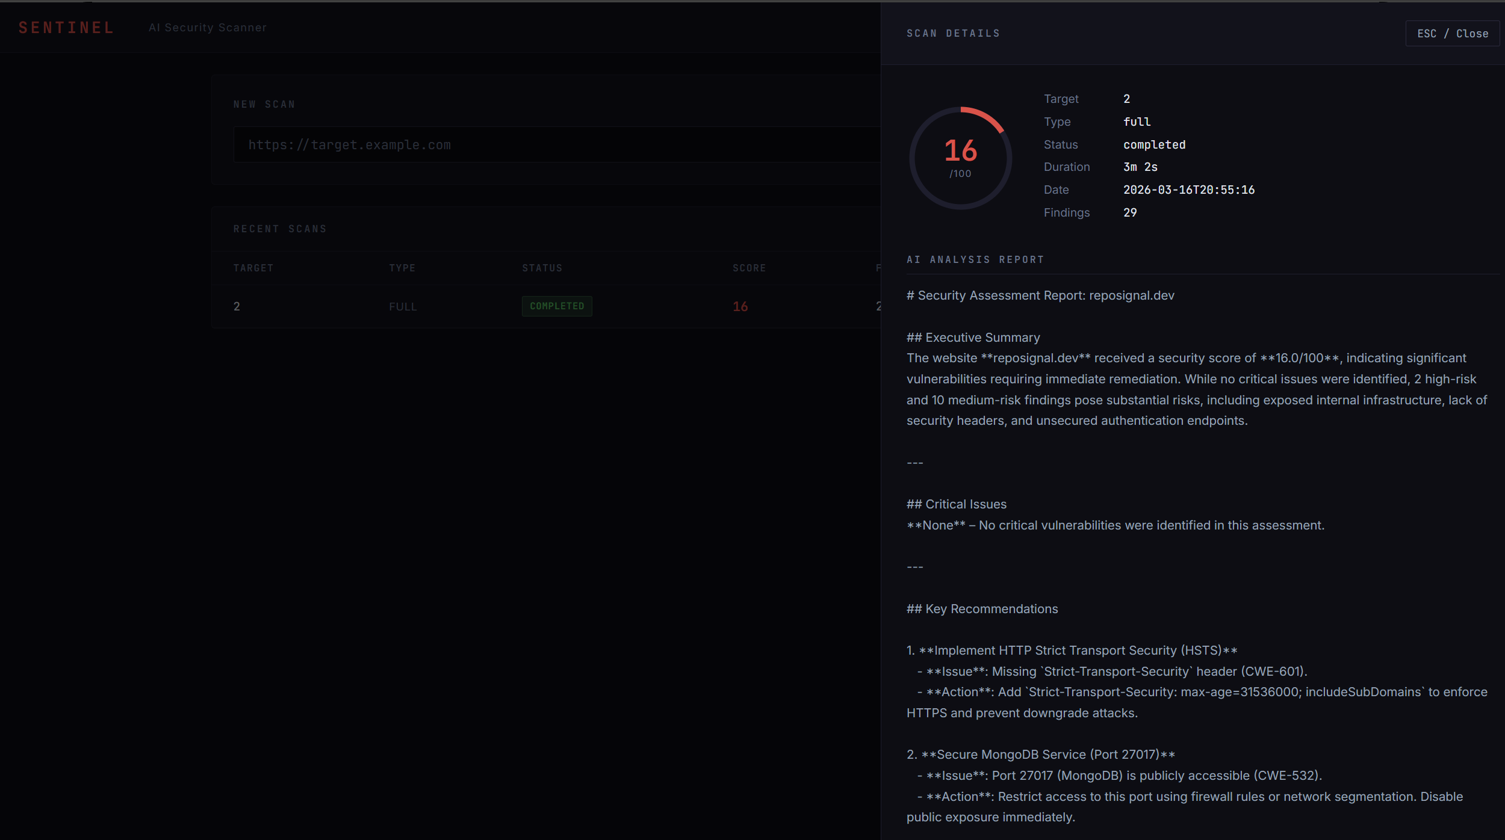
Task: Click the Findings count value 29
Action: pos(1130,213)
